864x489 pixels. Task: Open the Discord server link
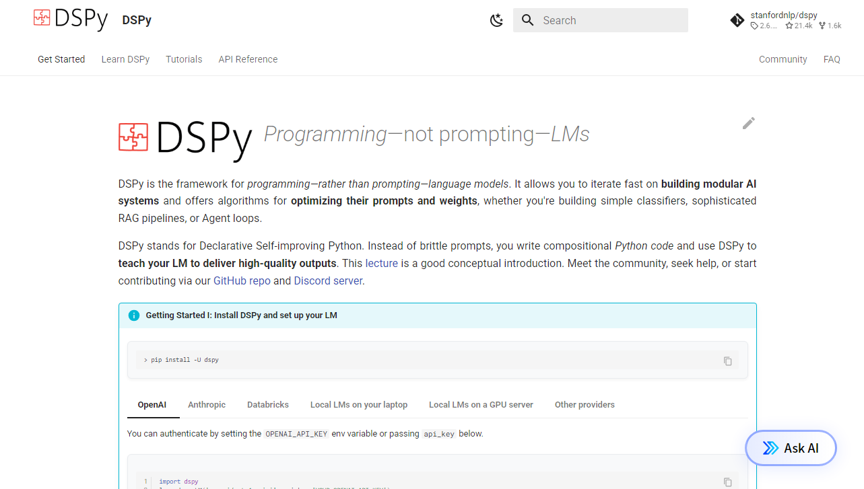coord(328,280)
